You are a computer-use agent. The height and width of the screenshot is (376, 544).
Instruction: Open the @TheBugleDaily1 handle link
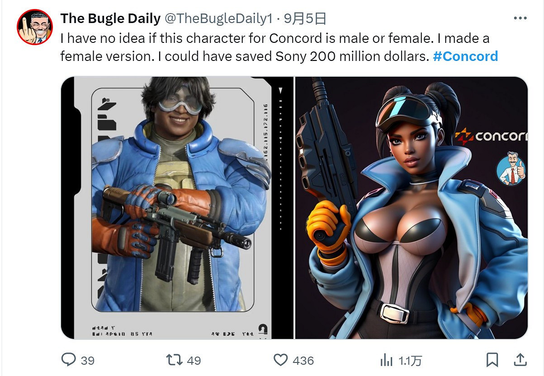[218, 19]
